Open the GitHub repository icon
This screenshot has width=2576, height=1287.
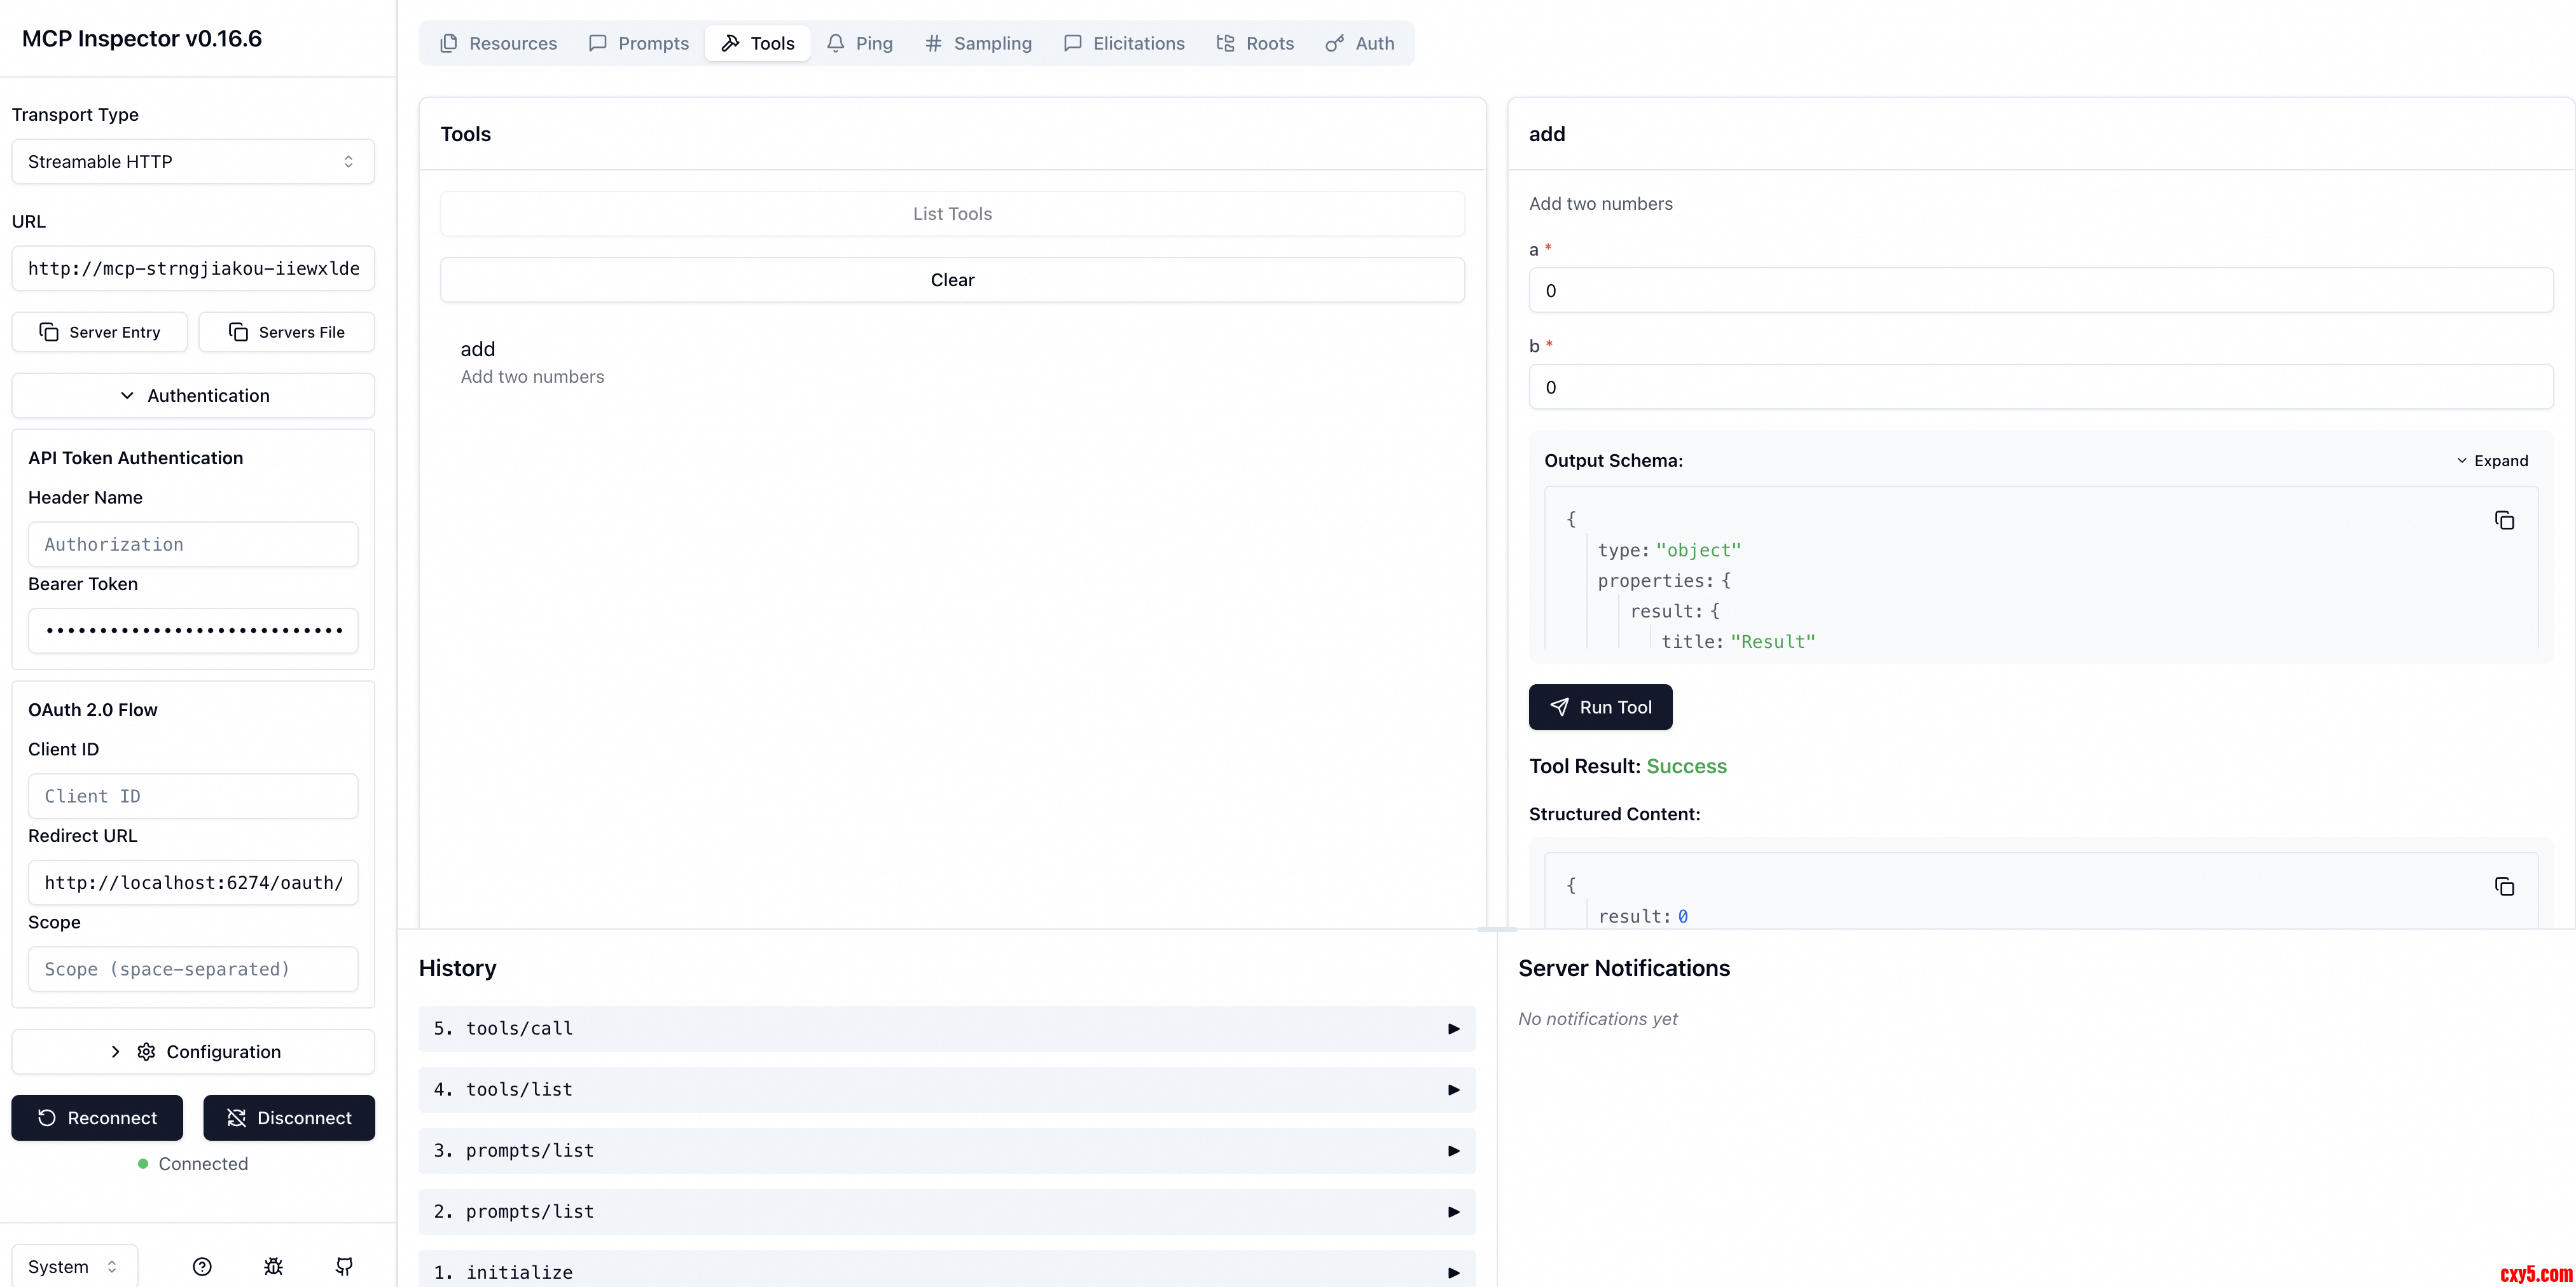pyautogui.click(x=344, y=1266)
